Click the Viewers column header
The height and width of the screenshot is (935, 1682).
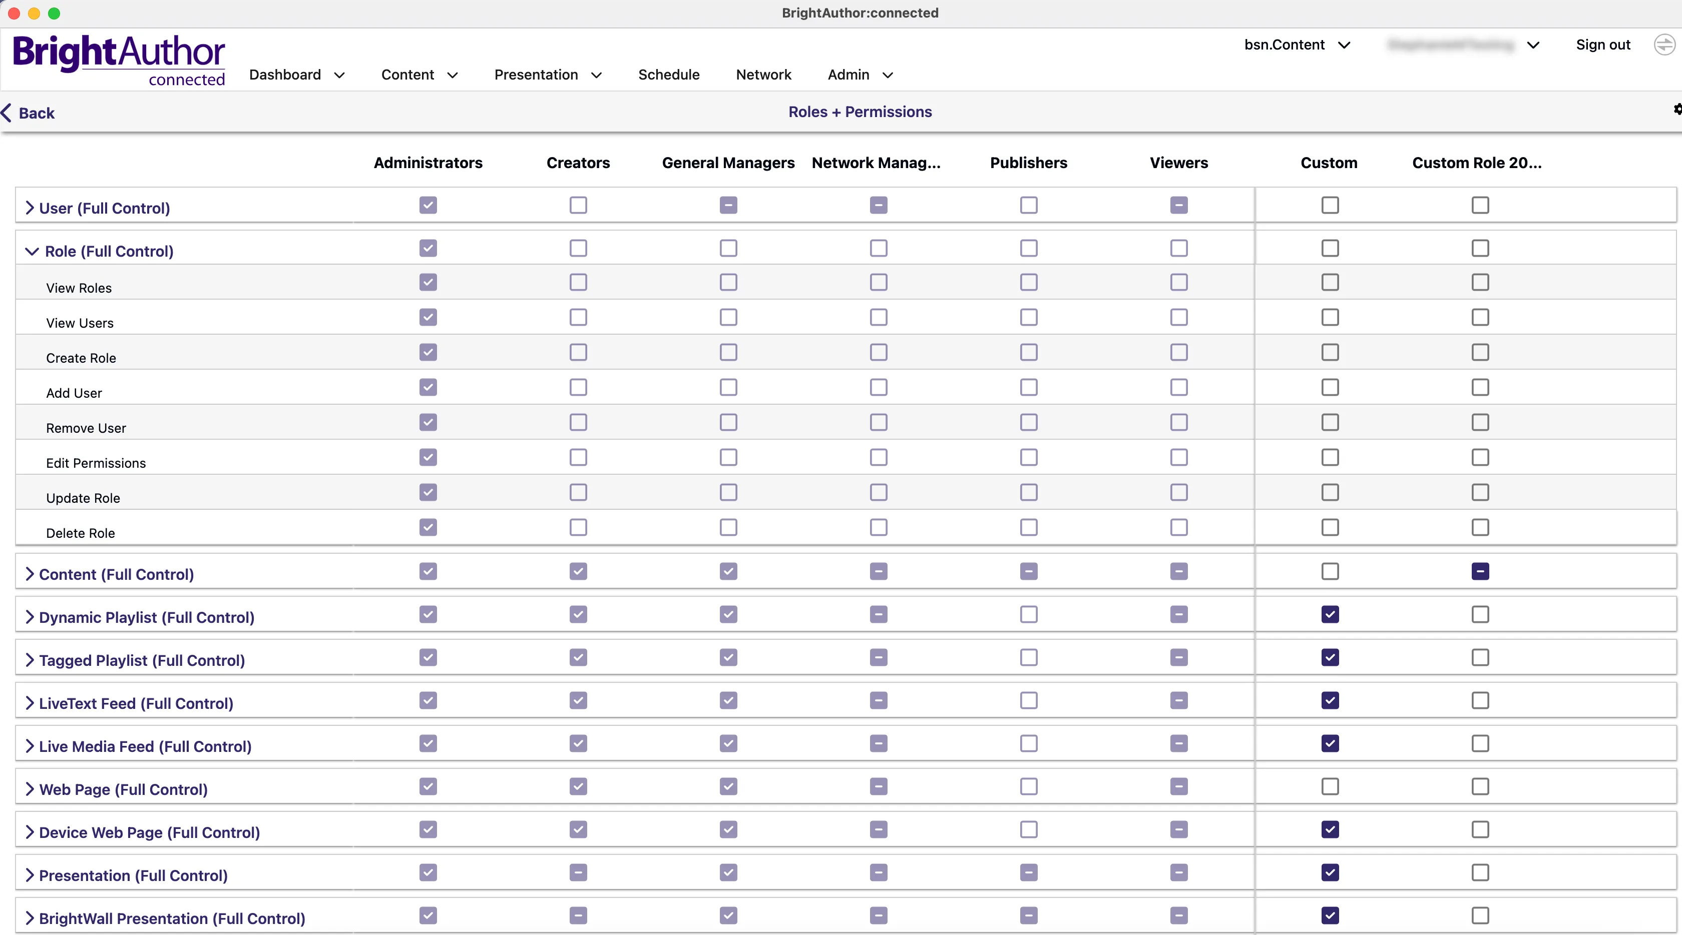(x=1178, y=163)
